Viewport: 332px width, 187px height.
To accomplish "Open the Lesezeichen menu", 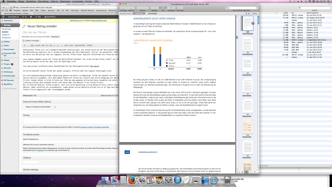I will point(78,1).
